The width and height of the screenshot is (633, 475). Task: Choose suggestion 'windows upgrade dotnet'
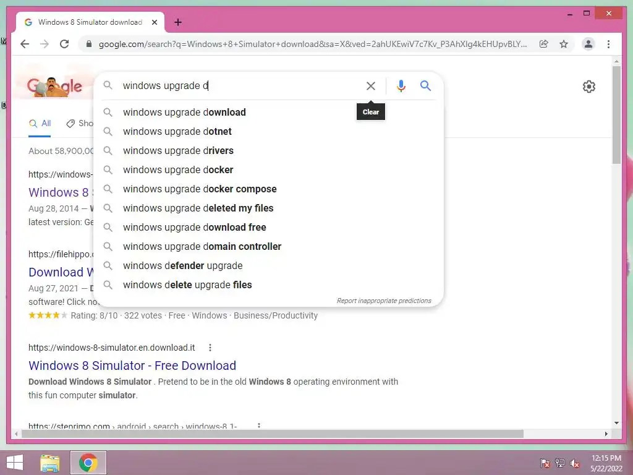coord(268,131)
